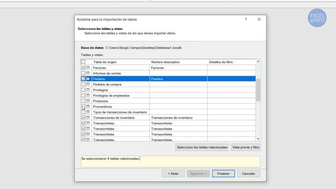The height and width of the screenshot is (189, 336).
Task: Select the Productos row
Action: [168, 101]
